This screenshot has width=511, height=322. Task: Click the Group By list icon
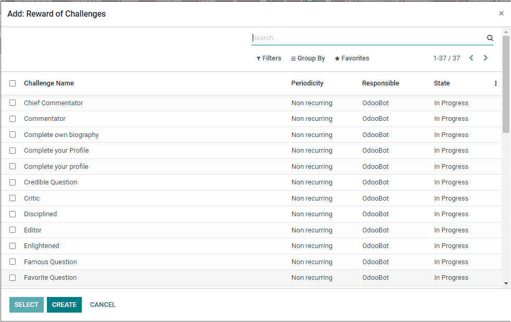(x=293, y=58)
